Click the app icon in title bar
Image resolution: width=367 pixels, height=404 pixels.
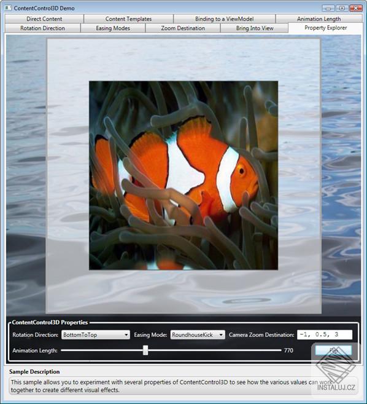8,8
